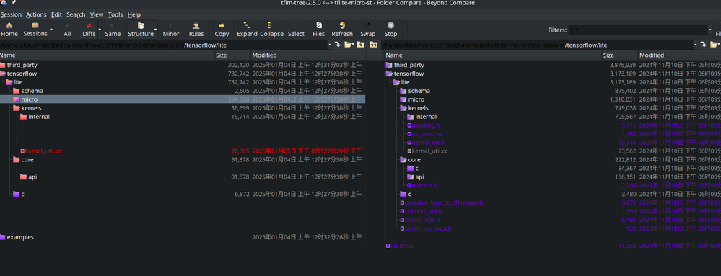The image size is (721, 276).
Task: Open the Search menu
Action: coord(76,14)
